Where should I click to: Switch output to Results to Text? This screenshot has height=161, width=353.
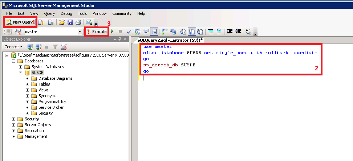pos(183,32)
